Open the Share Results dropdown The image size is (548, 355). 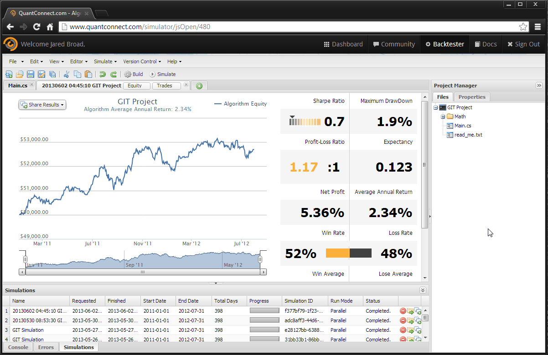[42, 105]
